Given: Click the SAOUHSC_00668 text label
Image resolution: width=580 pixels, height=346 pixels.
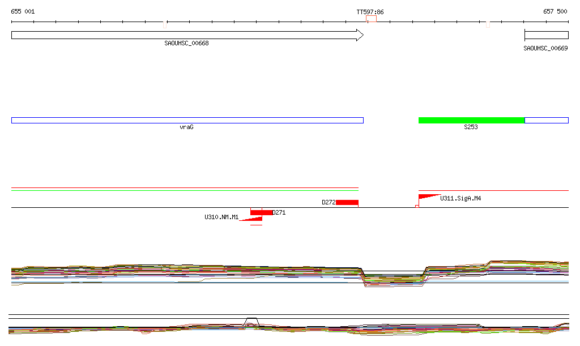Looking at the screenshot, I should pyautogui.click(x=186, y=43).
